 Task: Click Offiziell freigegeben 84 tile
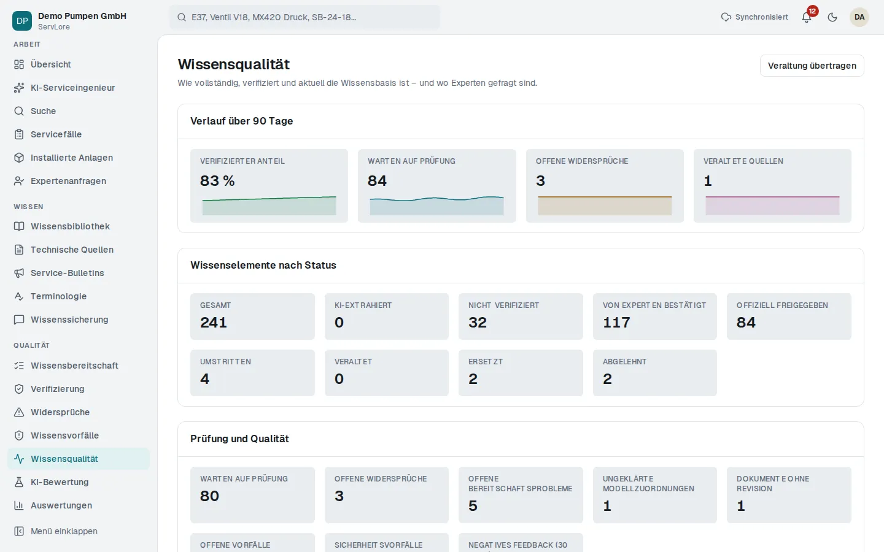tap(789, 316)
